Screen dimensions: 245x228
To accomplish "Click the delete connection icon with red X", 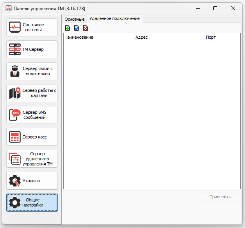I will coord(86,28).
